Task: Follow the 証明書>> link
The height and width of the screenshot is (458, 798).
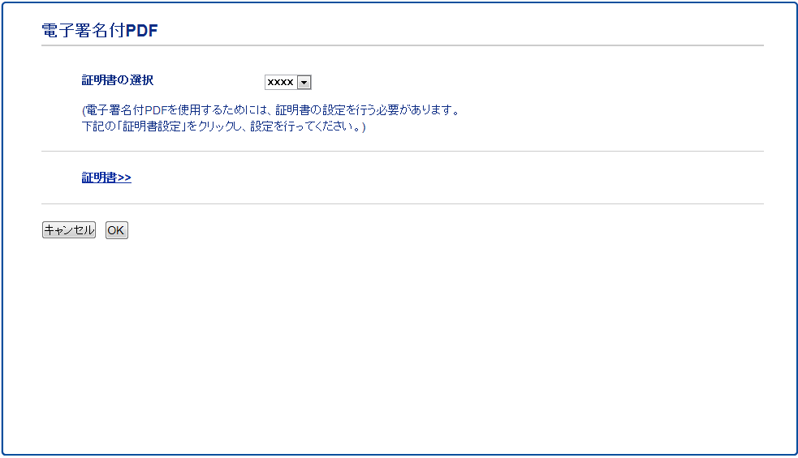Action: (106, 178)
